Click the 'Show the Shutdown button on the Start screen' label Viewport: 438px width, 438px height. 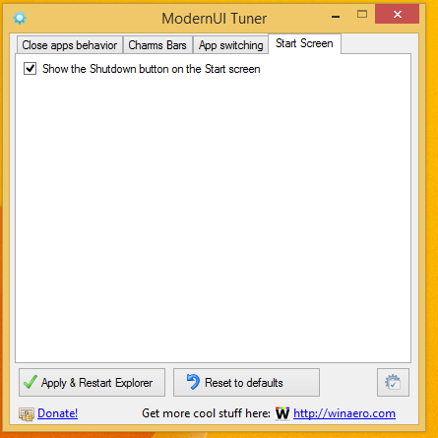(x=152, y=69)
